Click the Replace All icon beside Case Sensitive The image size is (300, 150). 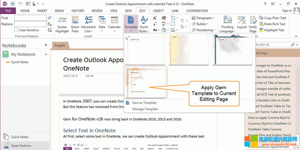[49, 30]
